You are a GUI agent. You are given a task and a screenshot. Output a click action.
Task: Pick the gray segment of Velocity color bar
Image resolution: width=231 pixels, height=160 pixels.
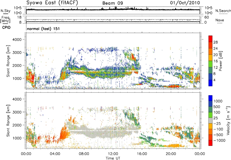tap(210, 121)
